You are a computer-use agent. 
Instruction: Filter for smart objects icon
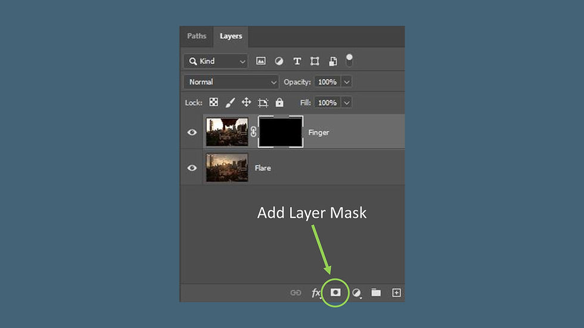tap(333, 61)
